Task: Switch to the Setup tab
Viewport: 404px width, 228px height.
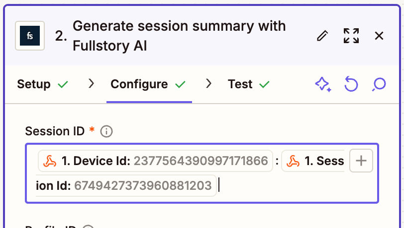Action: (34, 84)
